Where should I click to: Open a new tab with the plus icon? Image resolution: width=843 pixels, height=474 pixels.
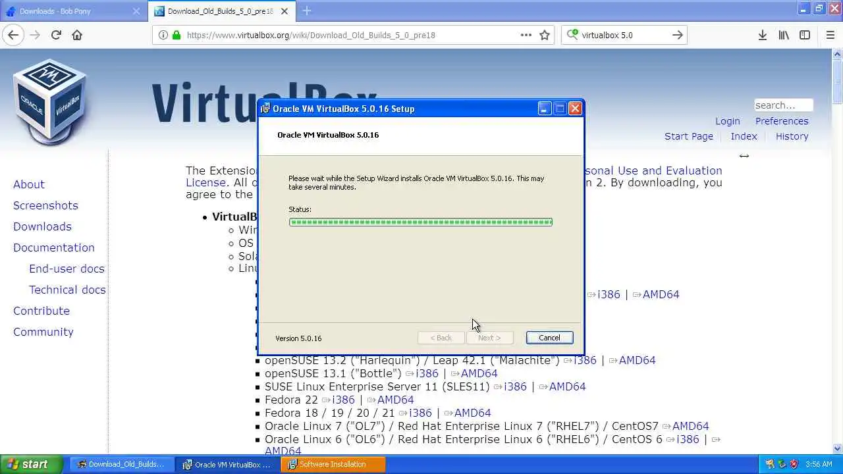307,11
